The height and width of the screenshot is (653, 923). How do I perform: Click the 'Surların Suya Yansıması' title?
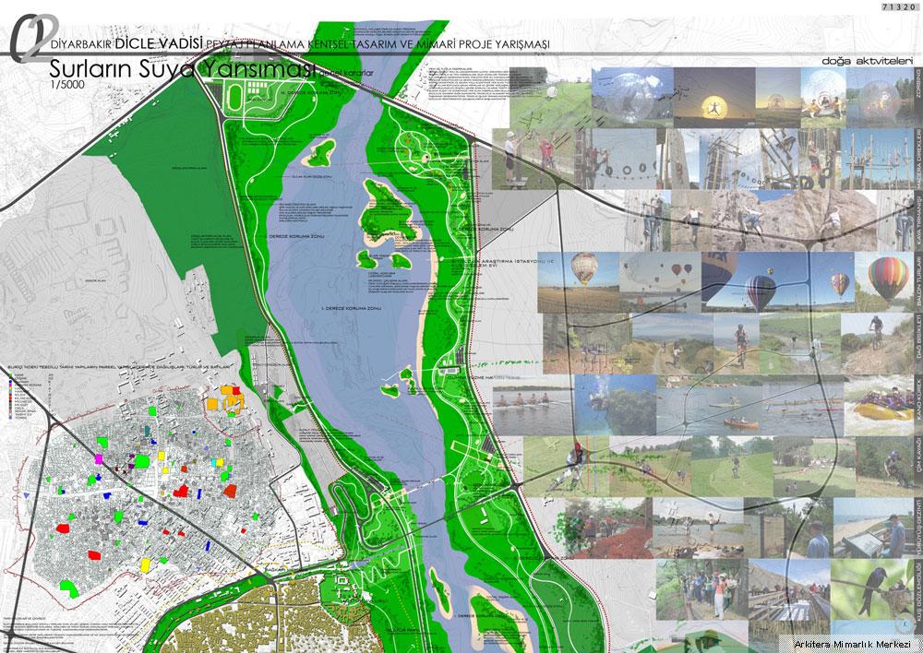(x=183, y=69)
